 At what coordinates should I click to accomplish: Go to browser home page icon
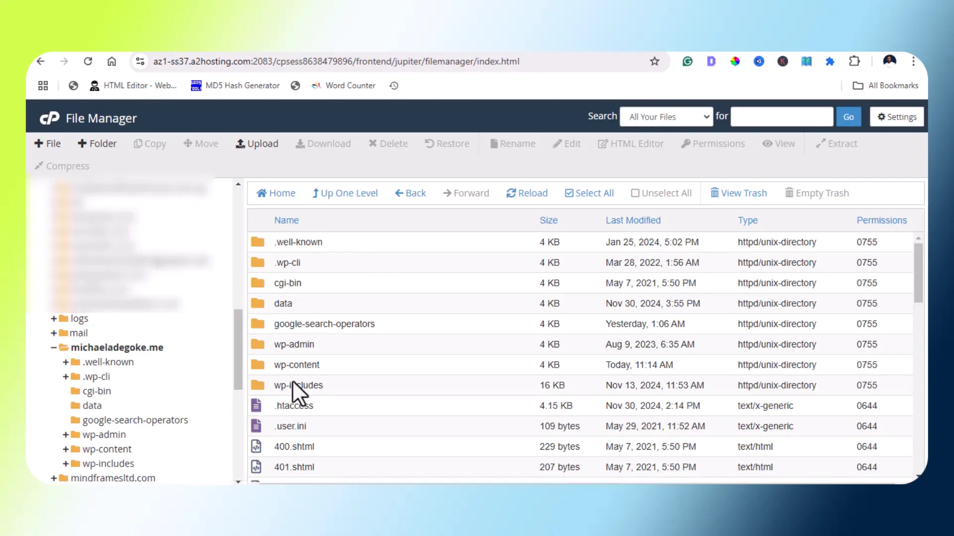[112, 61]
